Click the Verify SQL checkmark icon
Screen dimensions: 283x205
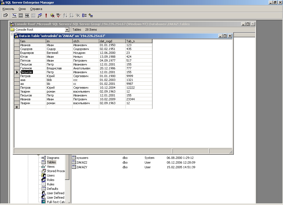[59, 15]
